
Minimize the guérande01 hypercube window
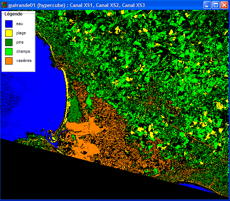click(x=208, y=5)
